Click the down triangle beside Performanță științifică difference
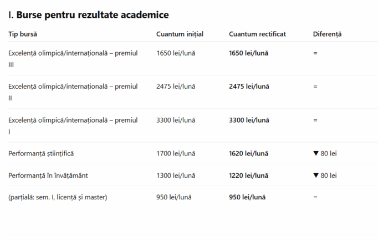The width and height of the screenshot is (378, 241). tap(316, 153)
